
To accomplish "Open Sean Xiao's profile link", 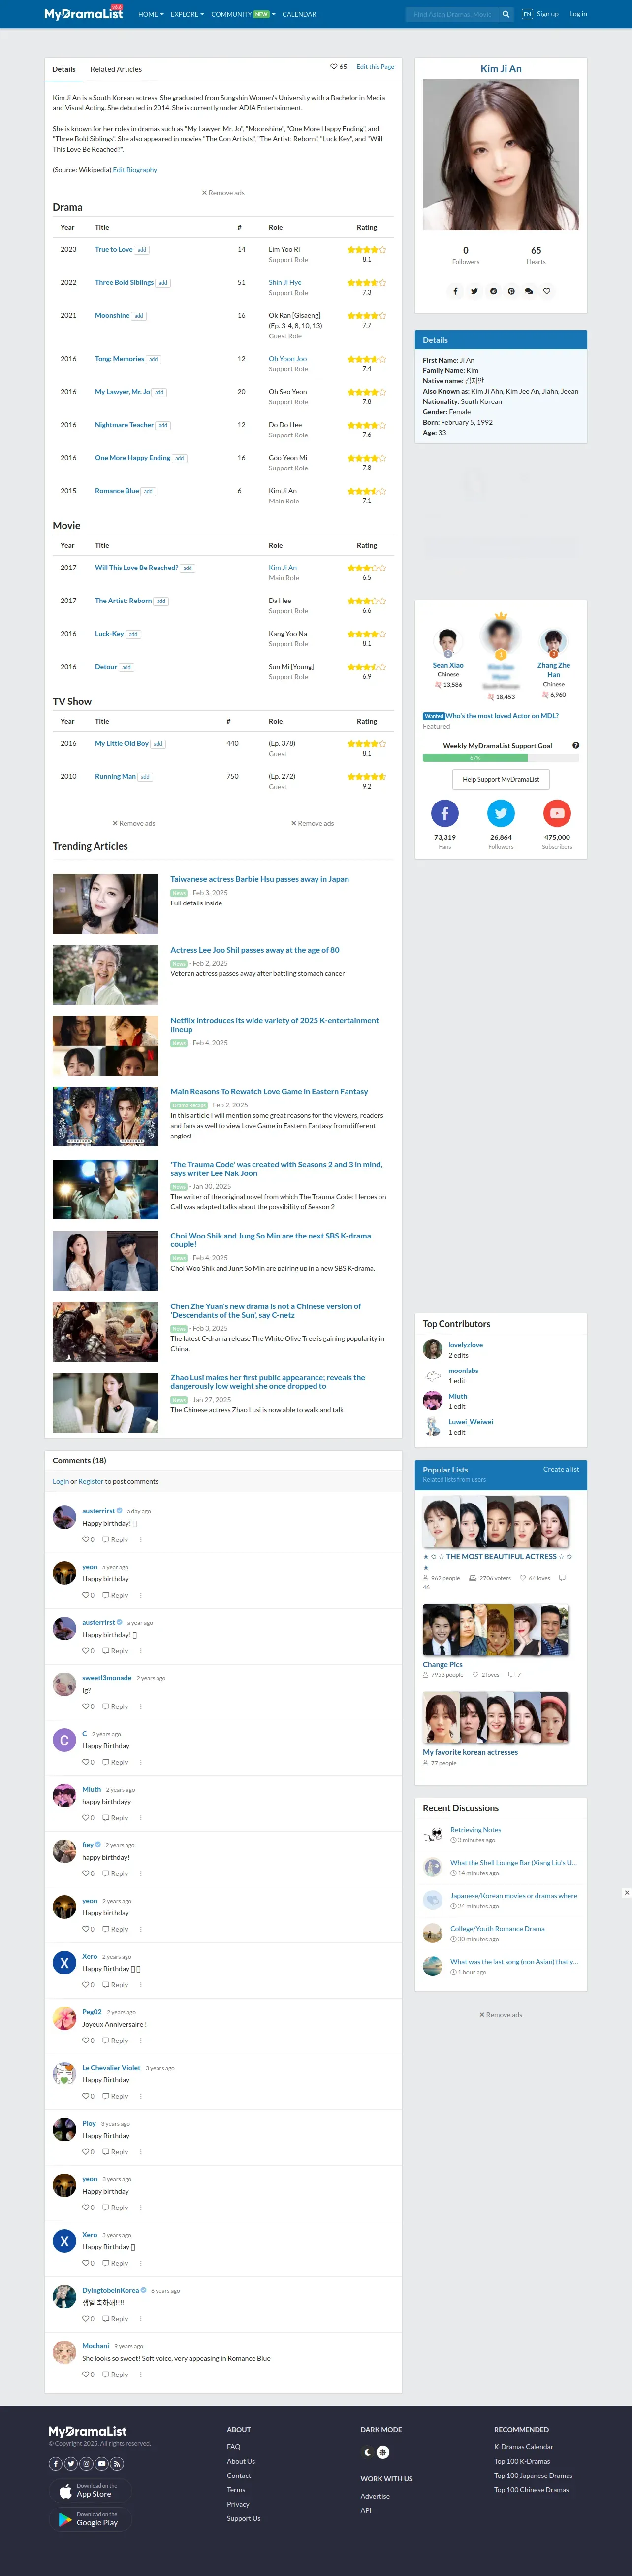I will tap(448, 665).
